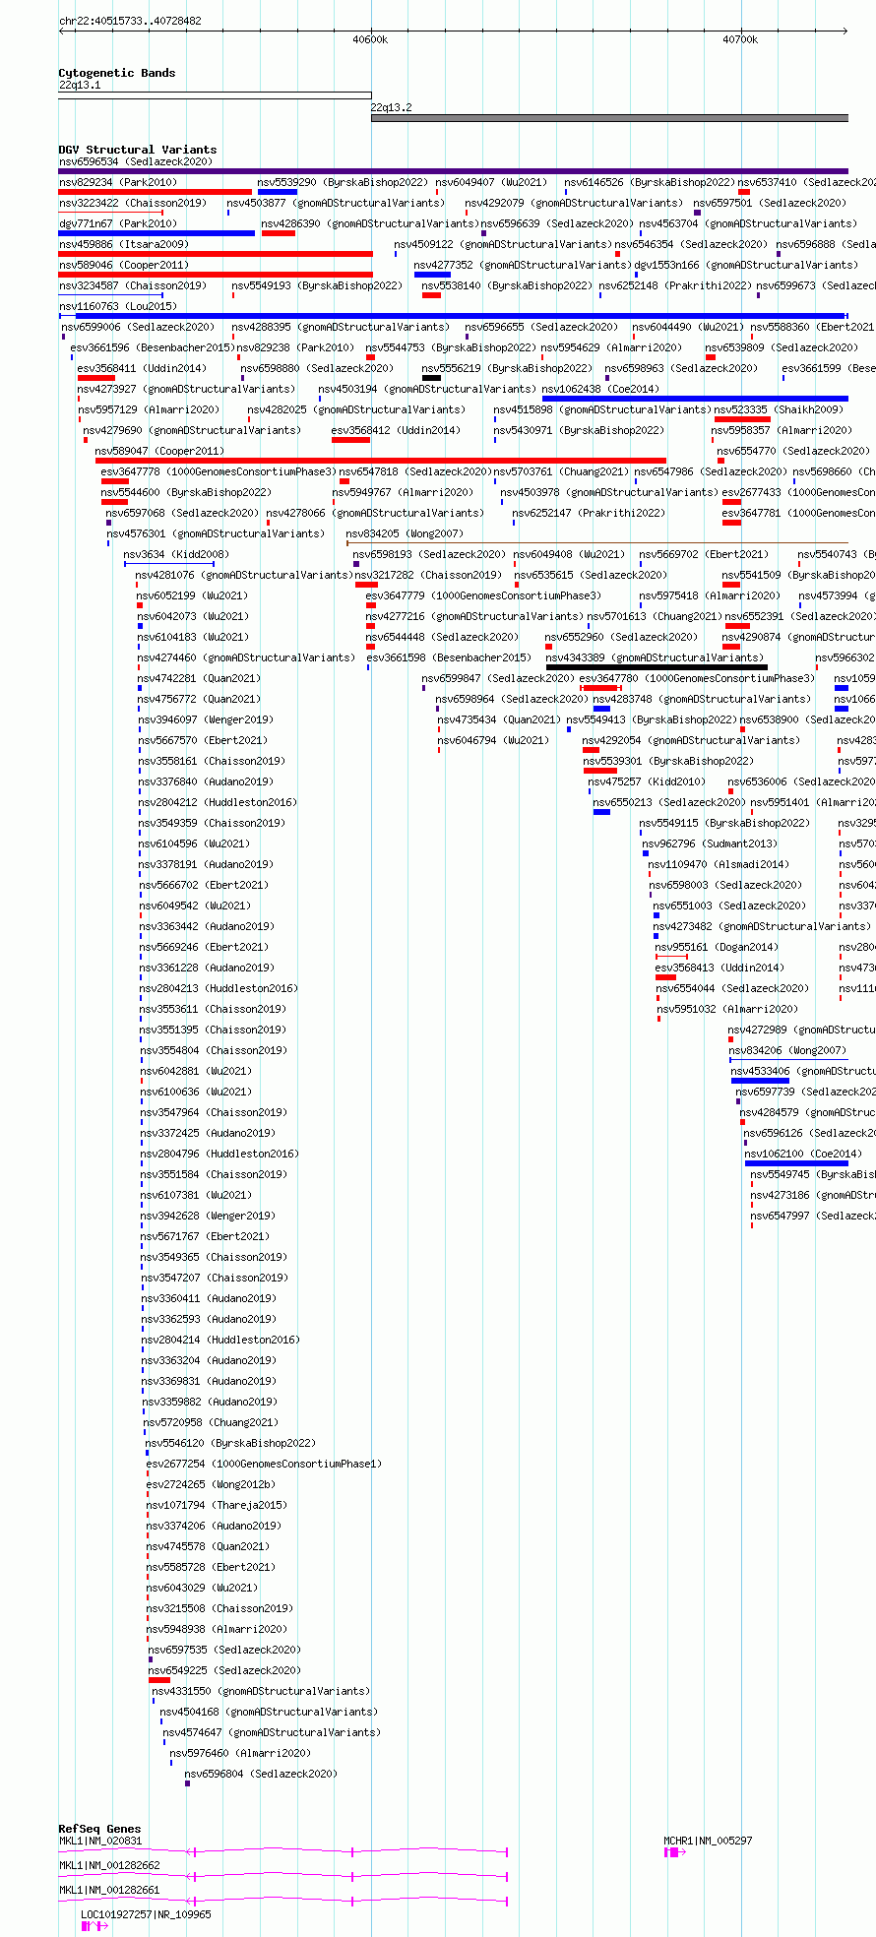Click the 40700k ruler label
This screenshot has width=876, height=1937.
coord(740,40)
